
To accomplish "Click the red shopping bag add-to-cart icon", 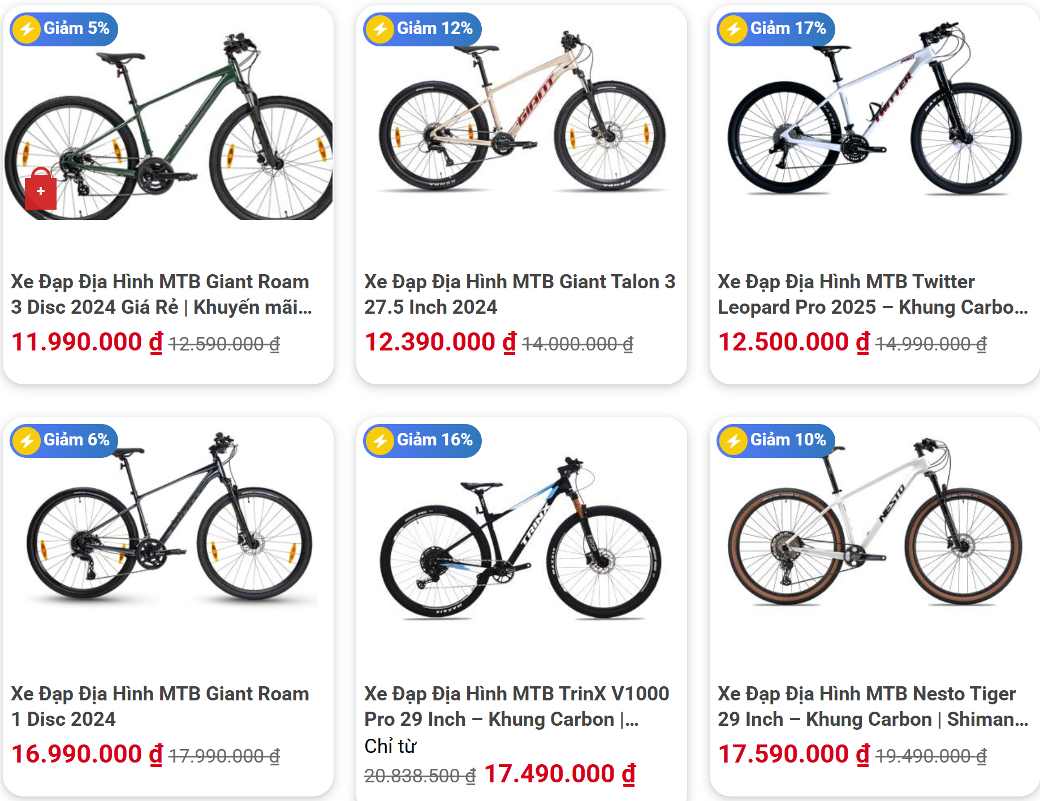I will 41,190.
